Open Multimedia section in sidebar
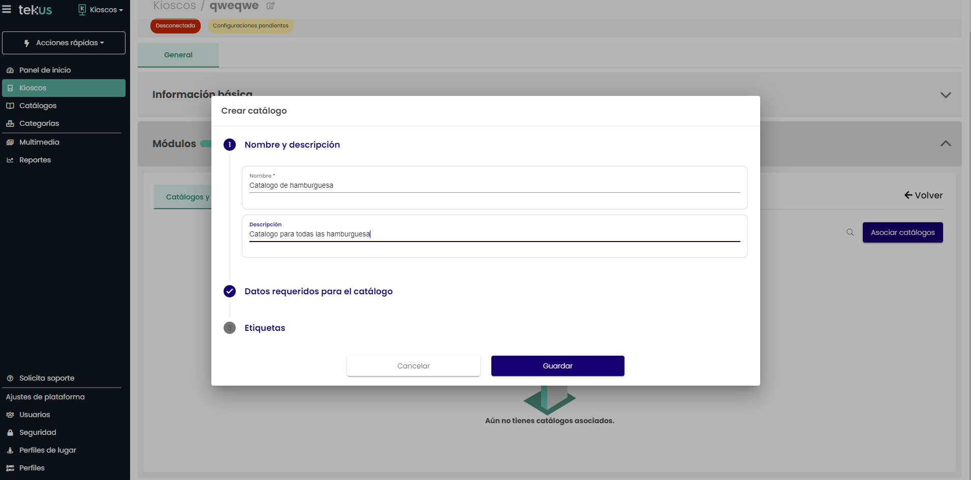 [39, 142]
